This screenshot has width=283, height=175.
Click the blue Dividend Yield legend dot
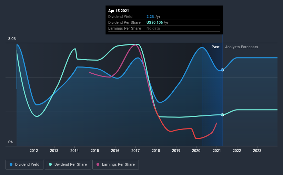point(11,164)
